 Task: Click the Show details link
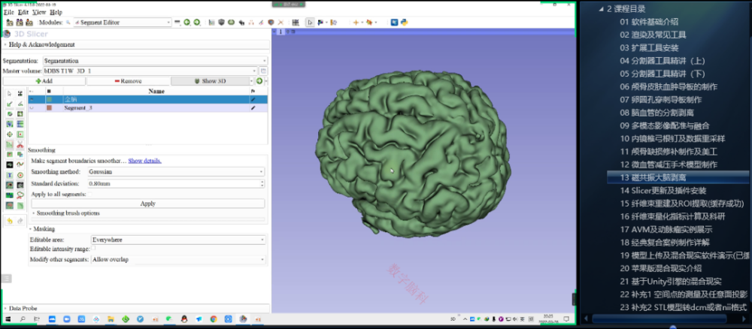tap(144, 161)
